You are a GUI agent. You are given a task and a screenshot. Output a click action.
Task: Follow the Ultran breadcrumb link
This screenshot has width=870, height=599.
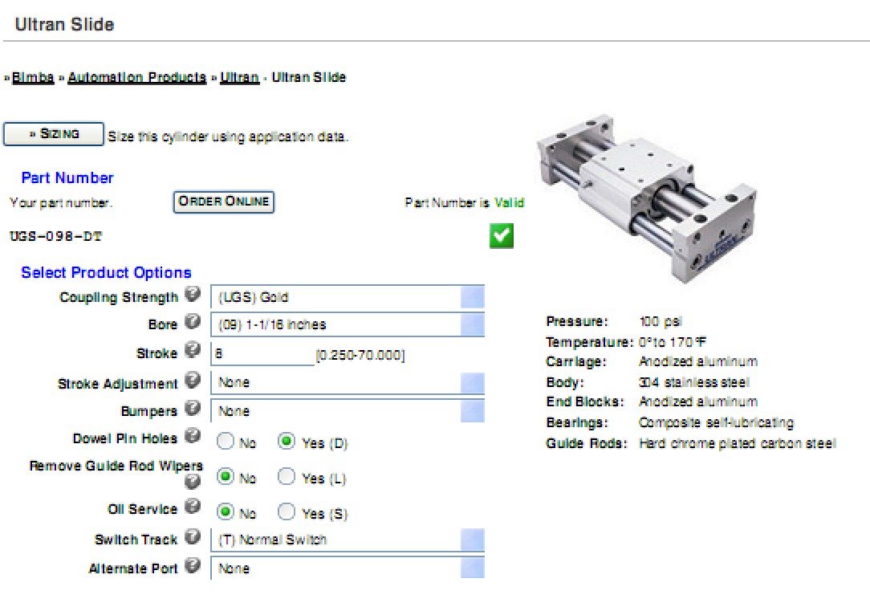coord(240,77)
